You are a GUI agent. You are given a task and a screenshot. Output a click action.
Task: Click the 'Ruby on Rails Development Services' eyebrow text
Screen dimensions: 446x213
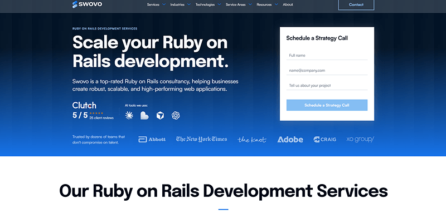pyautogui.click(x=105, y=29)
